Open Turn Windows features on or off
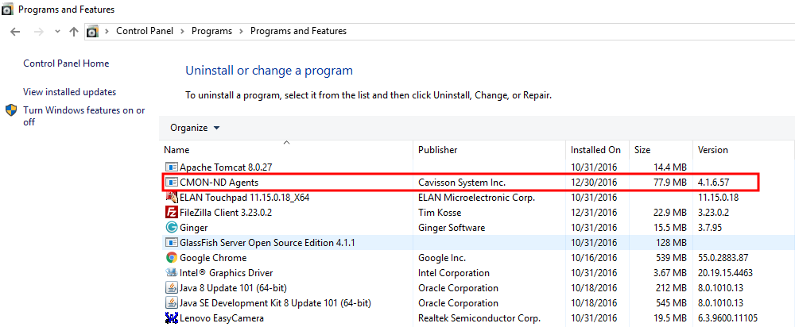The width and height of the screenshot is (795, 327). click(x=84, y=116)
